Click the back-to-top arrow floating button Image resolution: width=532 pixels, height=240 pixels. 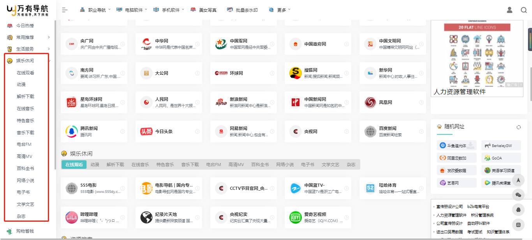point(518,180)
